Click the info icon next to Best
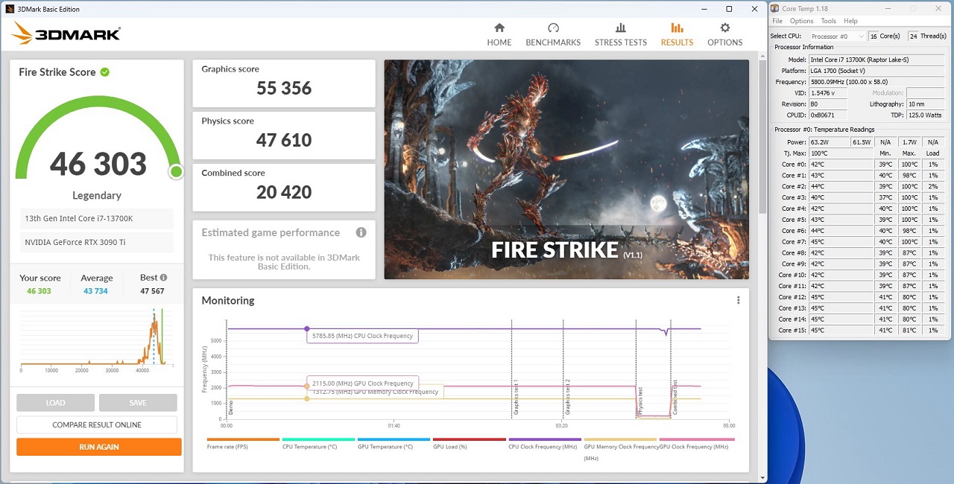954x484 pixels. [163, 278]
